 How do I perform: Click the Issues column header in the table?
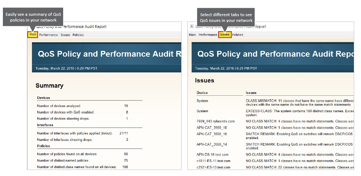[x=251, y=93]
